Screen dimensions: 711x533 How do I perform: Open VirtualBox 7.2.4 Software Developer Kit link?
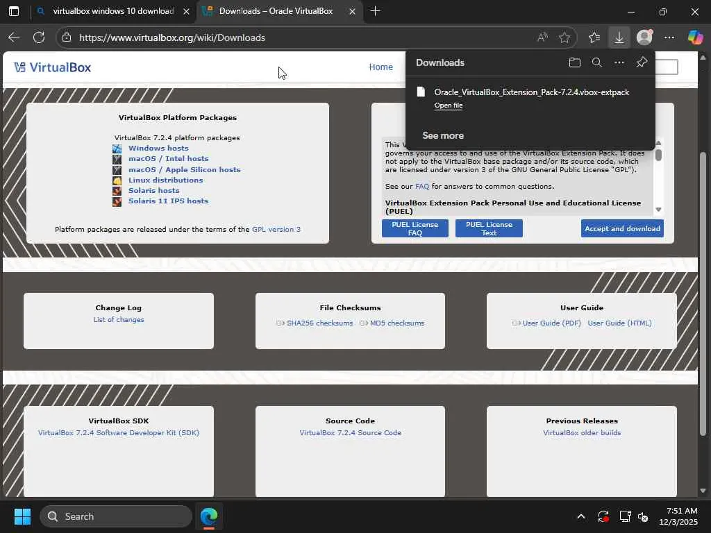click(x=119, y=433)
